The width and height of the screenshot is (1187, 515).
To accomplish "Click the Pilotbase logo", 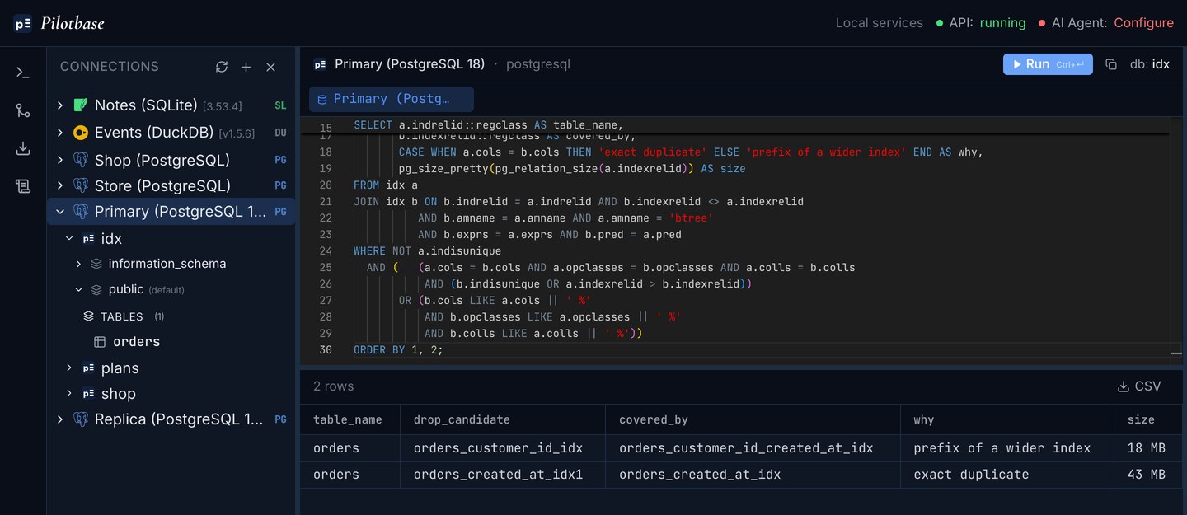I will (x=59, y=23).
